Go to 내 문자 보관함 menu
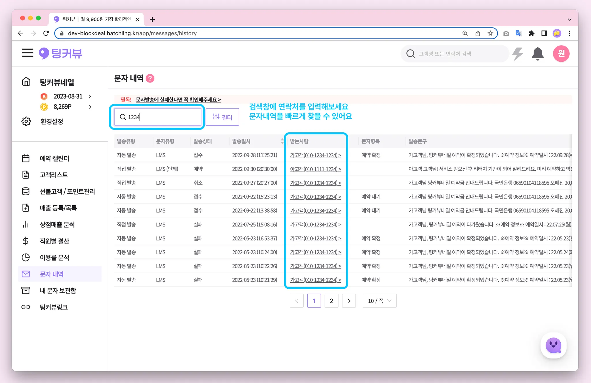This screenshot has width=591, height=383. (x=58, y=290)
